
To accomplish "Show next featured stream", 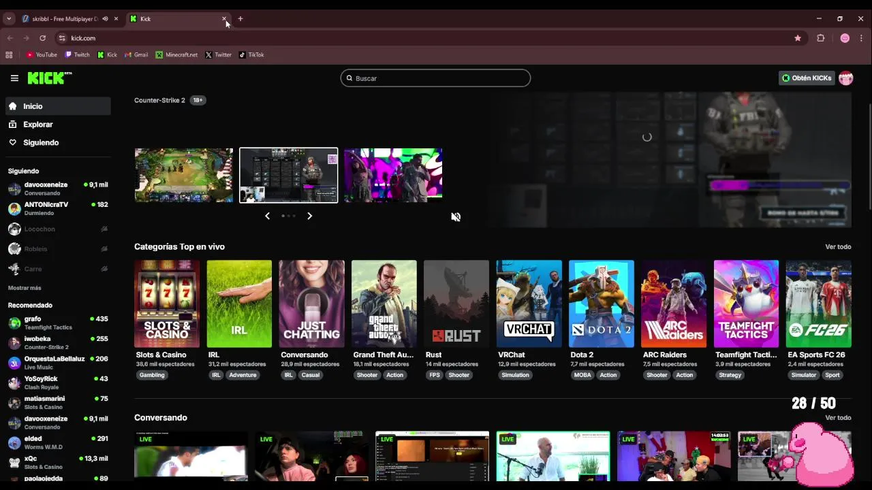I will coord(309,216).
